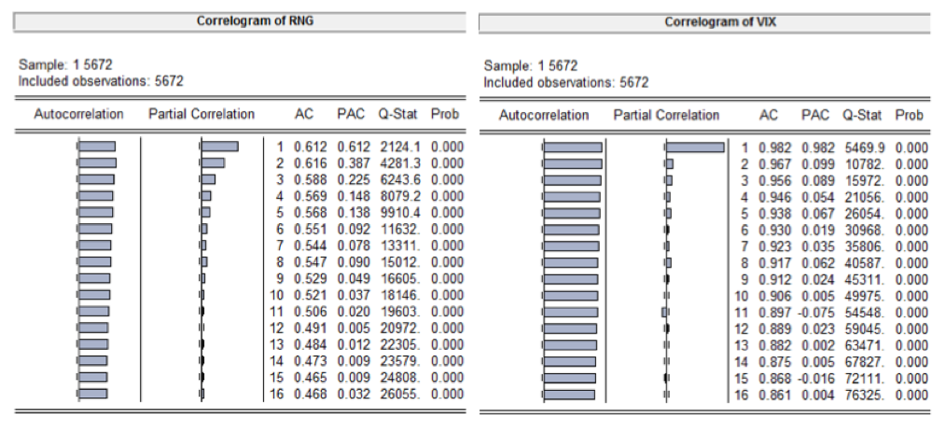Click the Correlogram of VIX title bar
946x433 pixels.
pos(704,21)
